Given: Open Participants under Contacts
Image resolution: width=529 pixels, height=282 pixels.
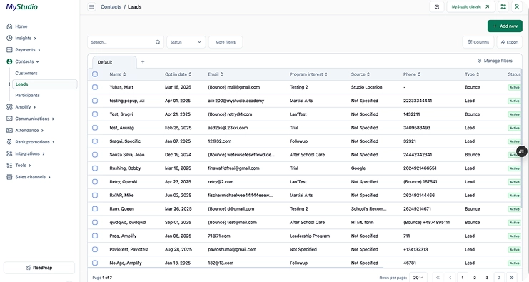Looking at the screenshot, I should pos(27,96).
